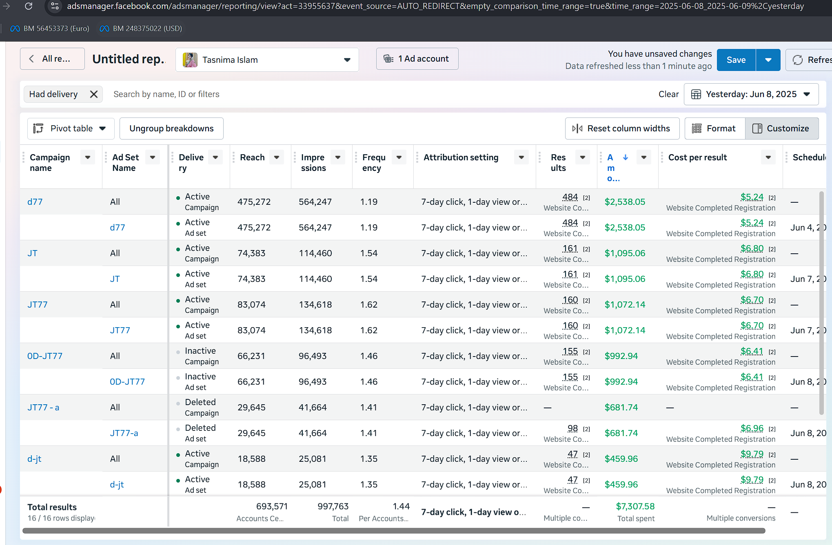The width and height of the screenshot is (832, 545).
Task: Click the Ungroup breakdowns button
Action: coord(171,128)
